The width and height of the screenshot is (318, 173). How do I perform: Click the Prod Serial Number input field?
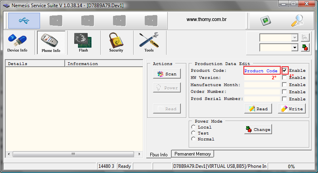click(262, 99)
